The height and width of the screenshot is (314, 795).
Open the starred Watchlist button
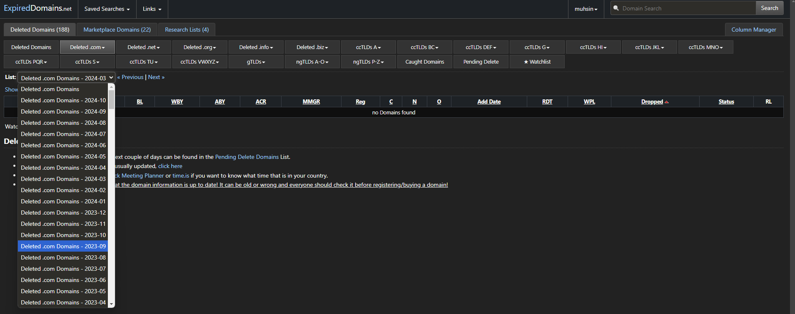tap(537, 62)
